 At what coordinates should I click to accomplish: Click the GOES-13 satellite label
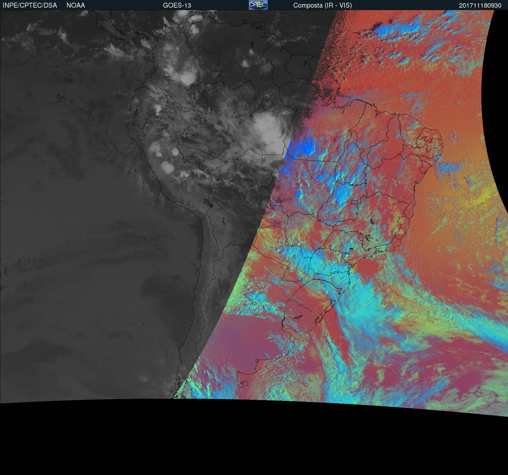[x=177, y=5]
